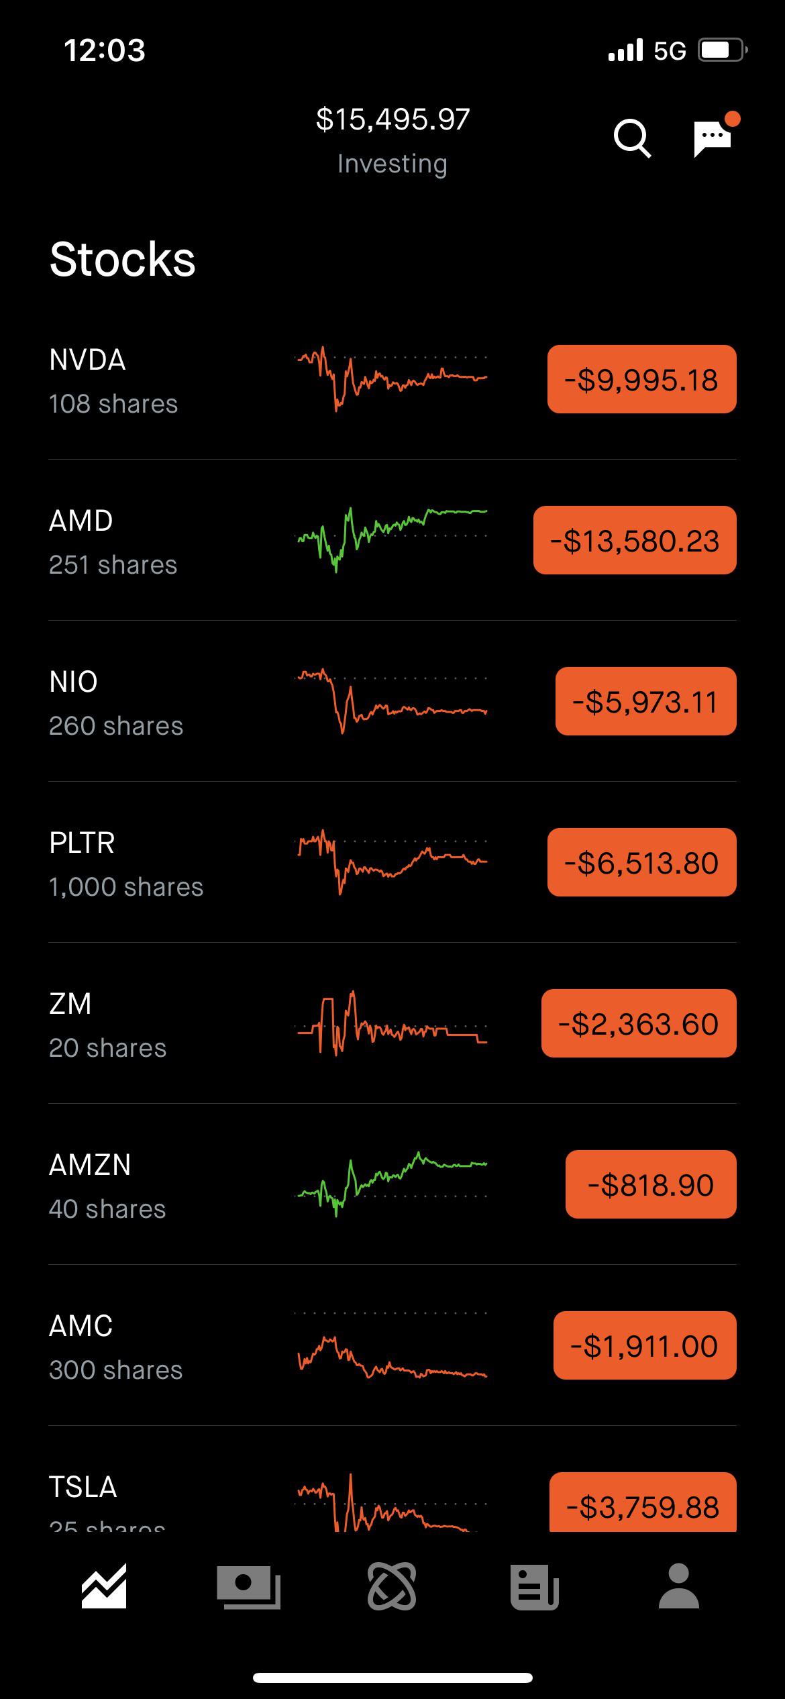Open the investing chart tab
The width and height of the screenshot is (785, 1699).
104,1586
